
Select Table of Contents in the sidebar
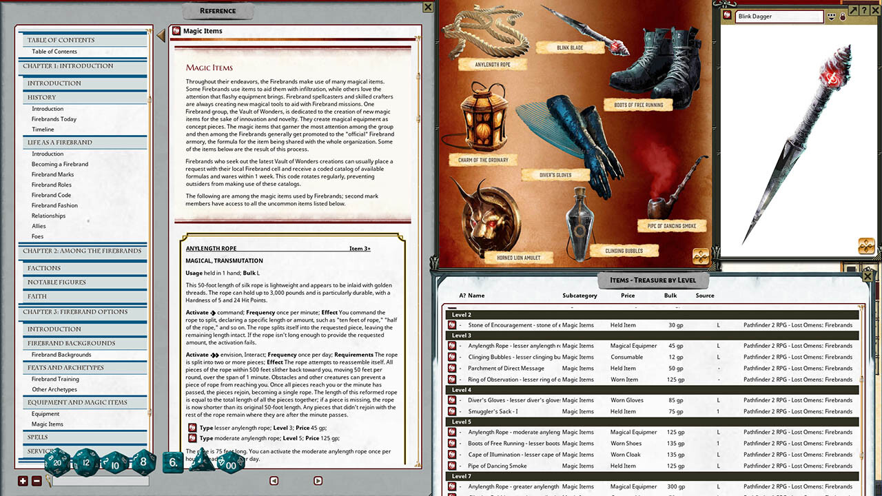(54, 51)
